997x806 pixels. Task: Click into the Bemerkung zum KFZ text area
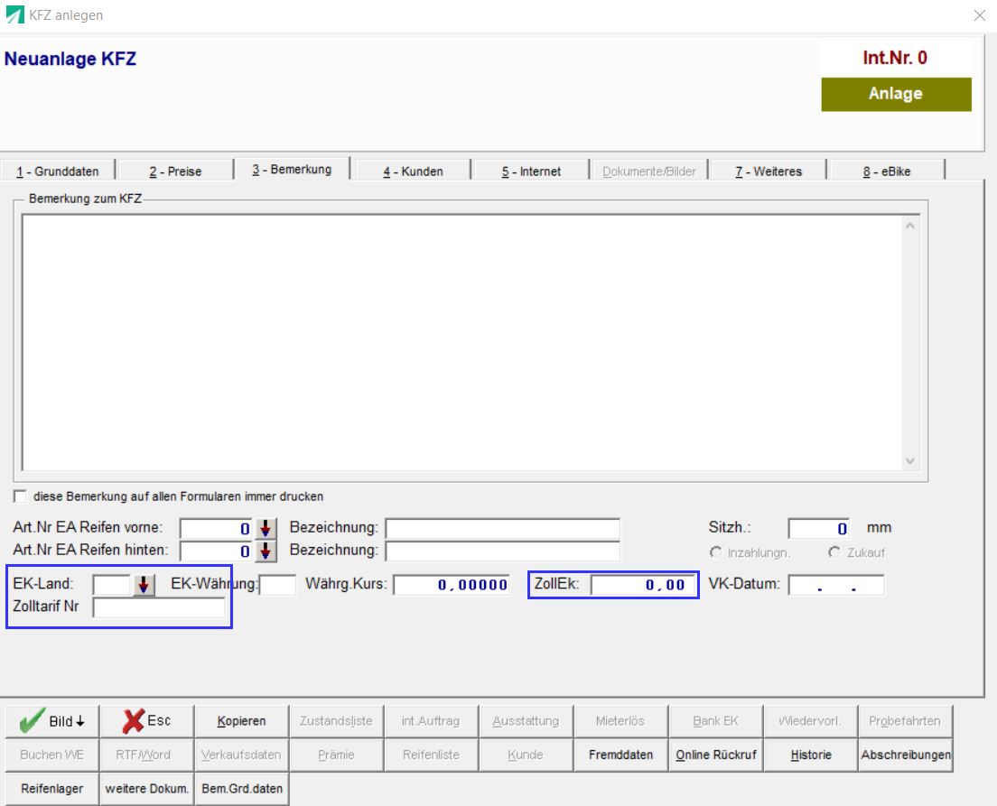(x=461, y=343)
